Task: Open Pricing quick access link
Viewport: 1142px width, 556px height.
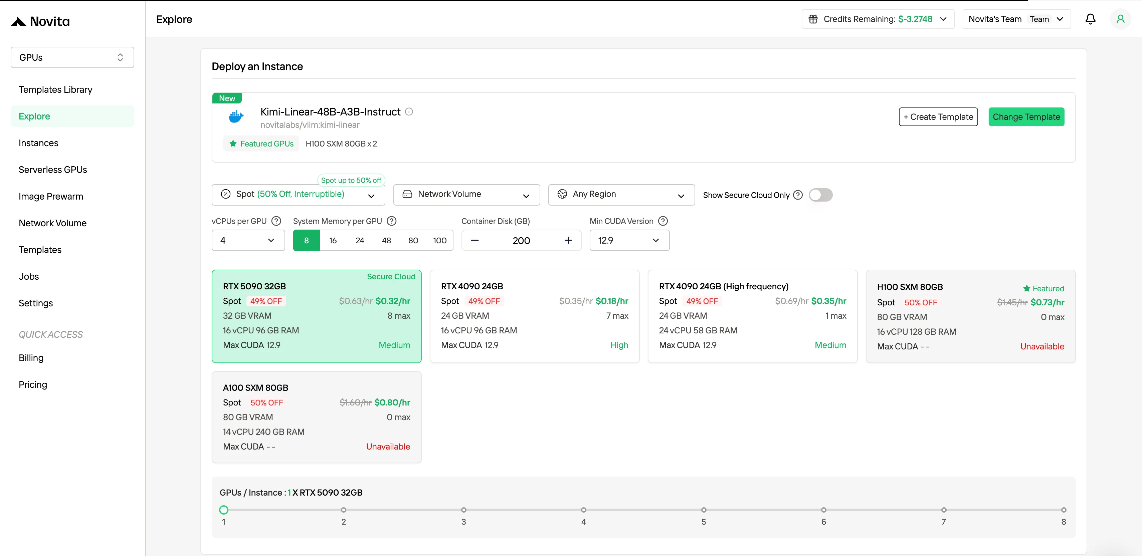Action: tap(72, 384)
